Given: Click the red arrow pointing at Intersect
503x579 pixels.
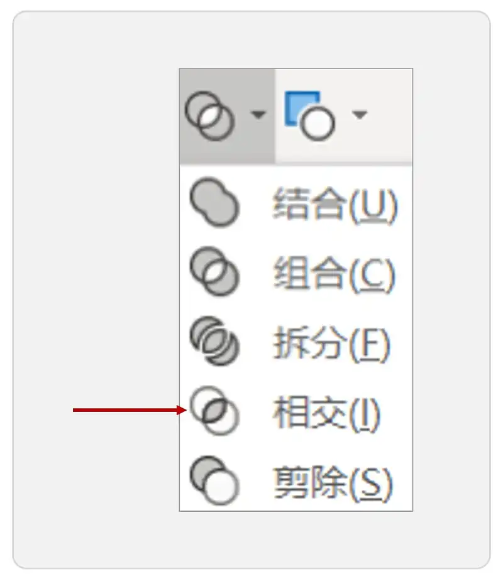Looking at the screenshot, I should [x=130, y=410].
